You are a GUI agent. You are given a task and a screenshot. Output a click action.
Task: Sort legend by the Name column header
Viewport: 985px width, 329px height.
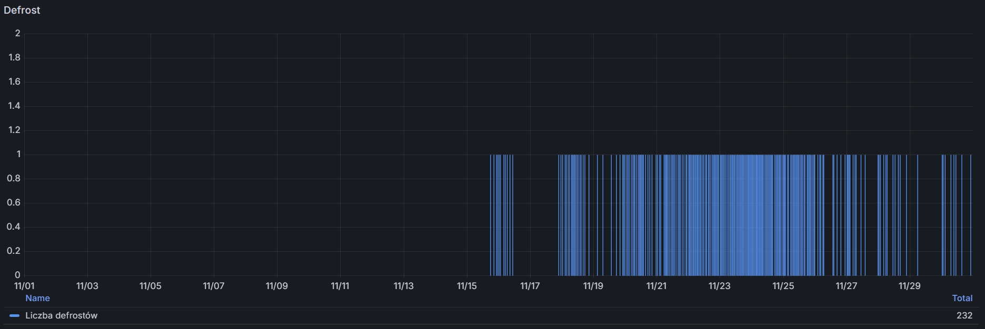tap(37, 298)
